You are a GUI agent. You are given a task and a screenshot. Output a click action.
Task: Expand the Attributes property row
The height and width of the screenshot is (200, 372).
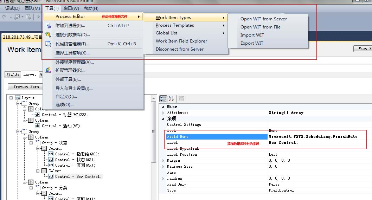pyautogui.click(x=163, y=113)
